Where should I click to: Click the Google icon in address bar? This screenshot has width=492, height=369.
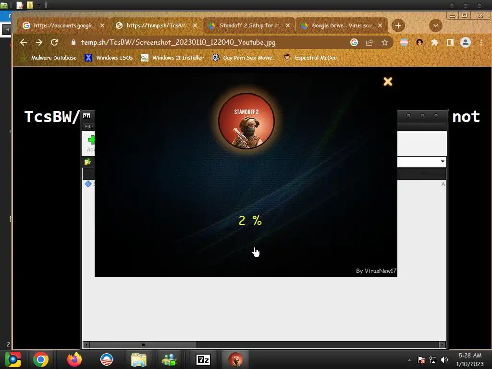point(354,42)
